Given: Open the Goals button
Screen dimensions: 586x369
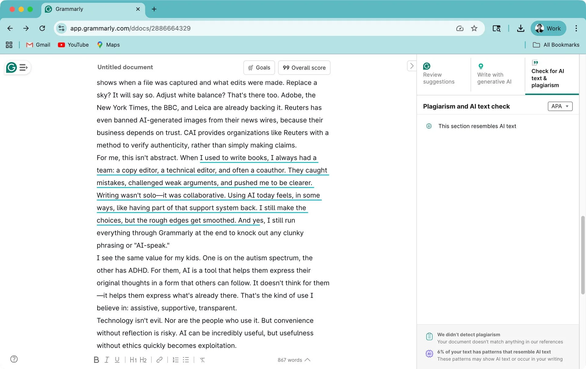Looking at the screenshot, I should click(259, 68).
